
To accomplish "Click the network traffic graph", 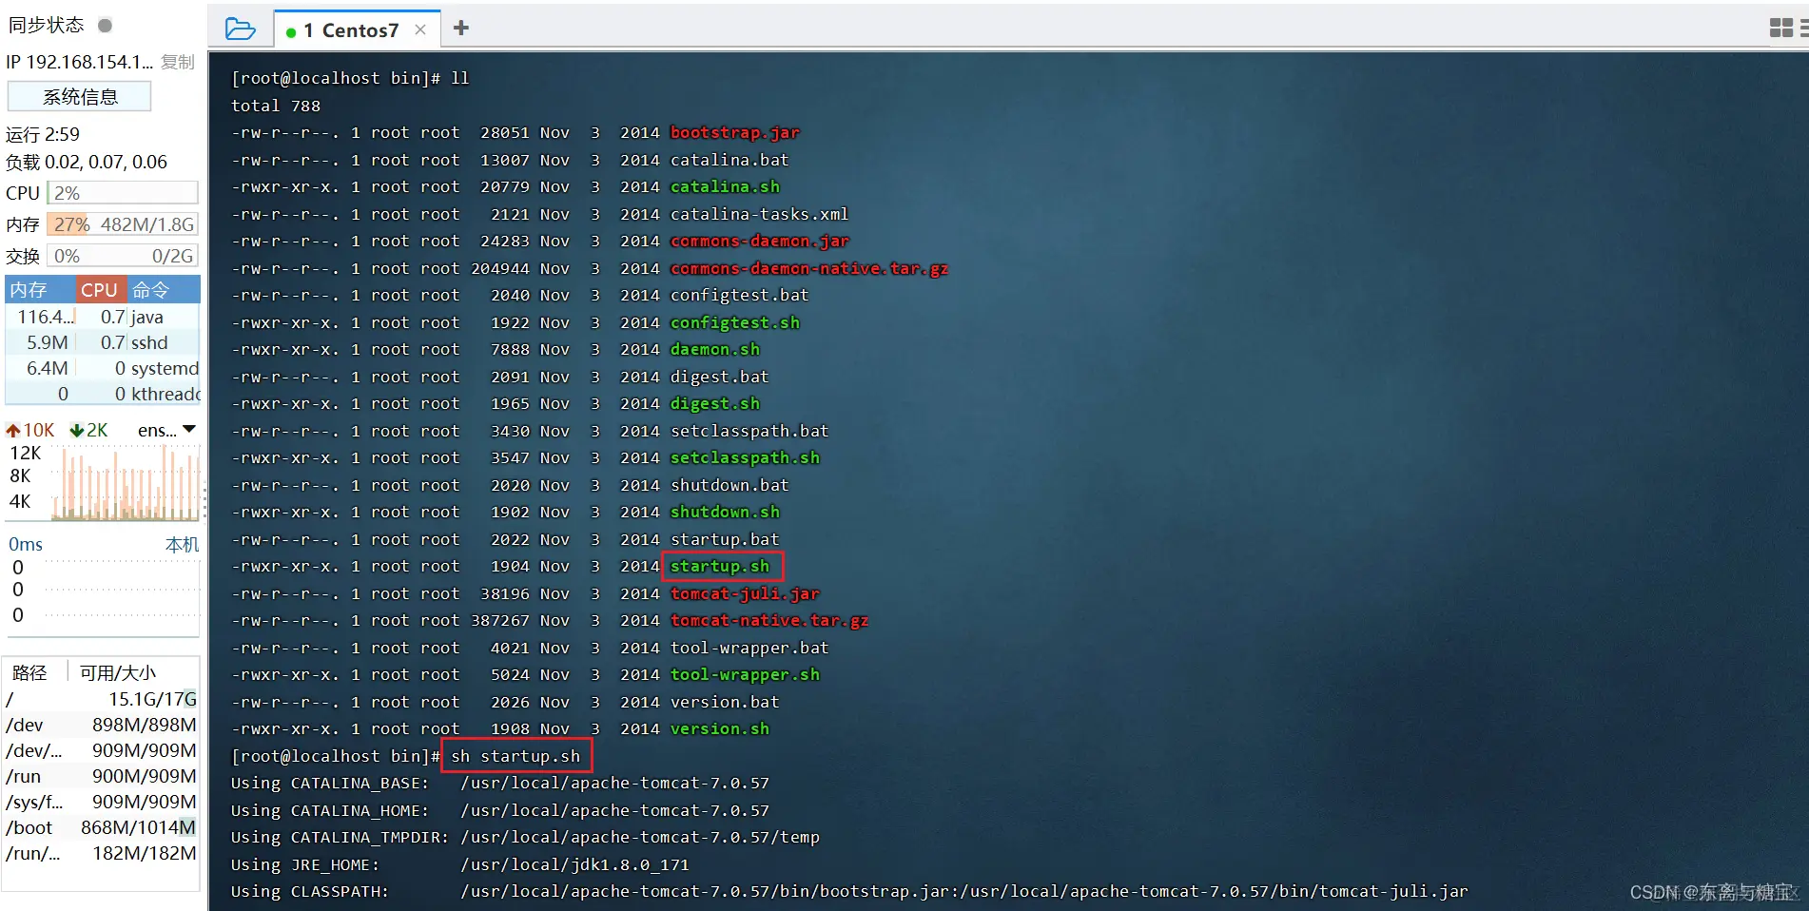I will pyautogui.click(x=124, y=482).
